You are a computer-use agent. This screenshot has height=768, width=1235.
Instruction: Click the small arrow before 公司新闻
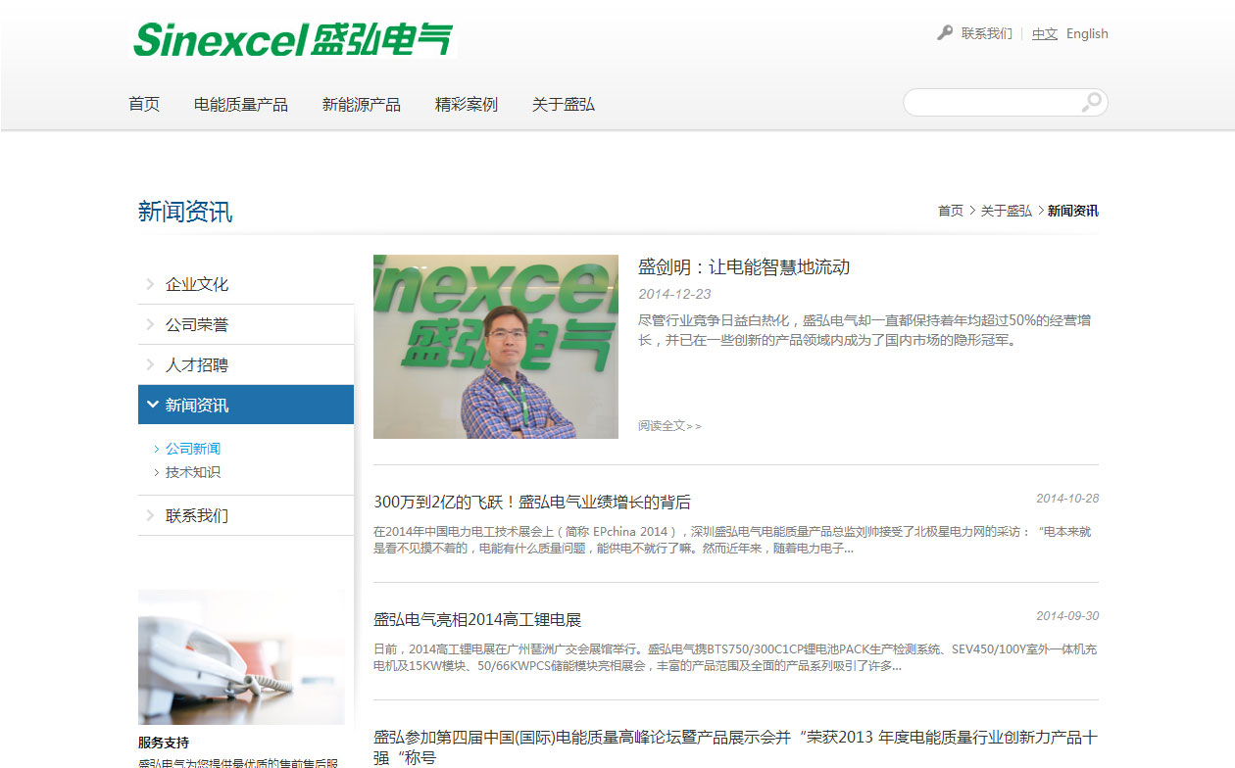point(157,449)
